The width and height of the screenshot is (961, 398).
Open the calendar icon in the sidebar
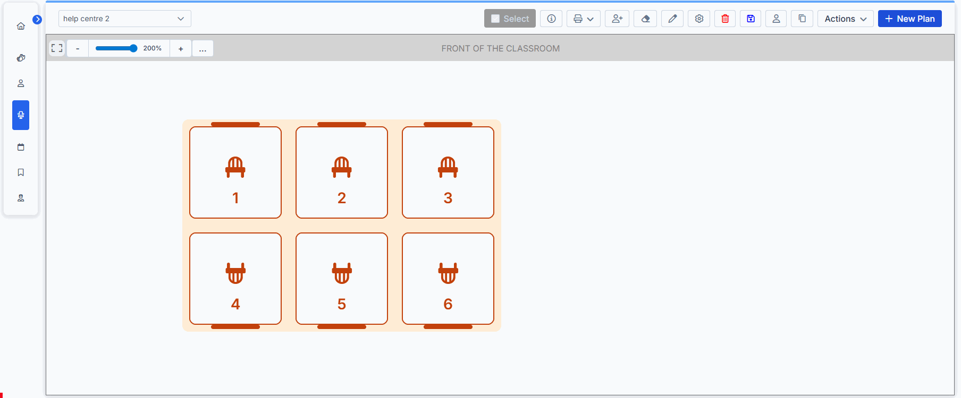point(21,147)
